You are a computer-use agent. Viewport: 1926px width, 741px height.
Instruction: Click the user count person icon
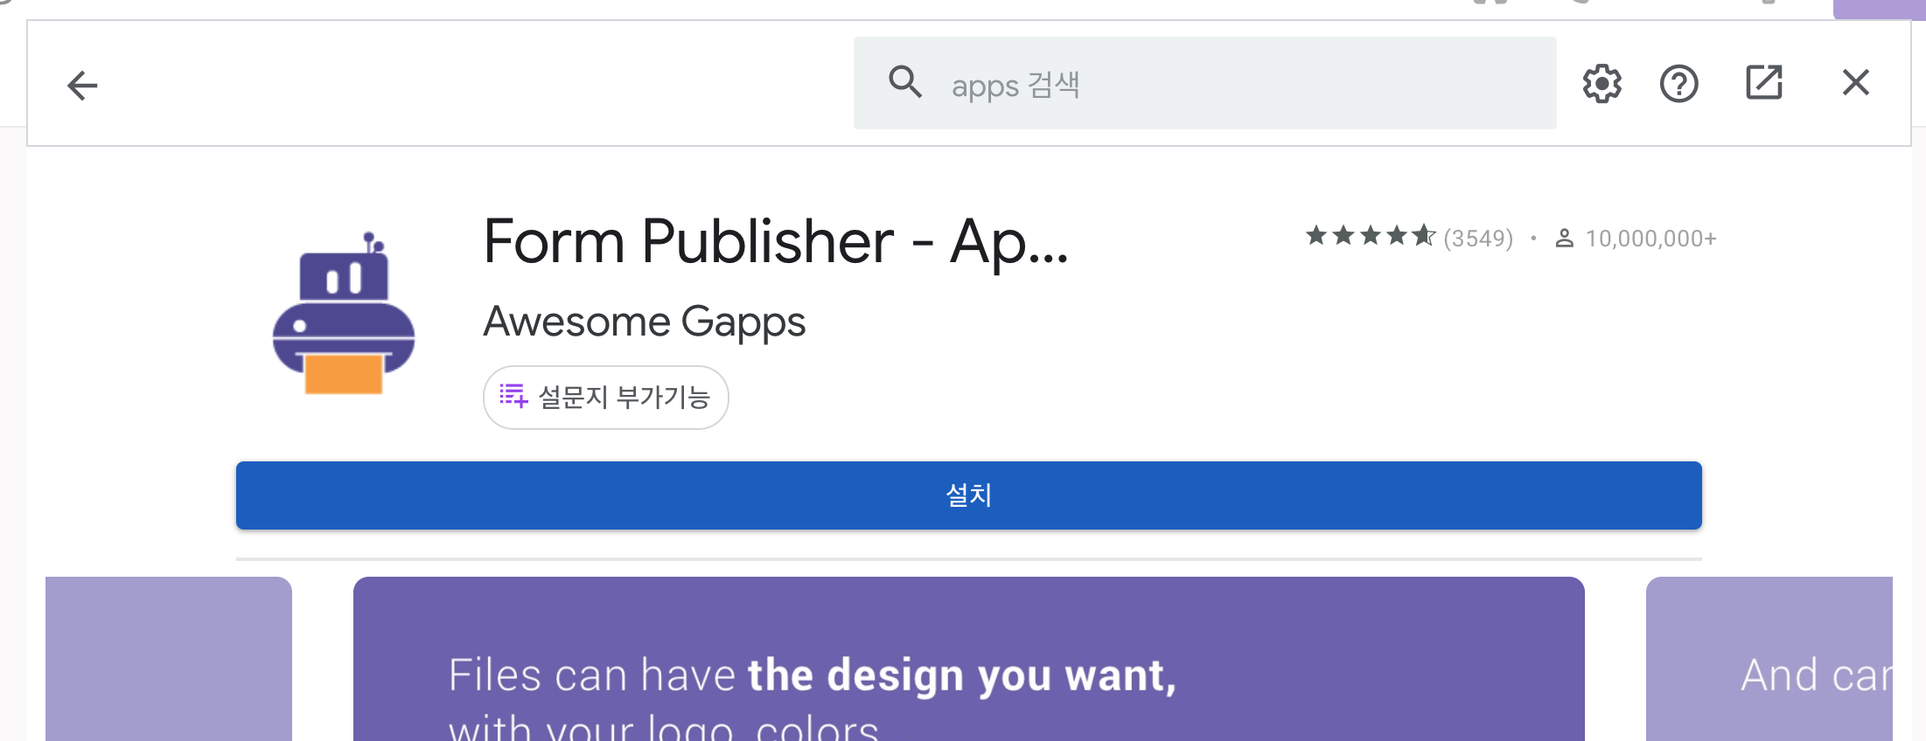point(1565,238)
